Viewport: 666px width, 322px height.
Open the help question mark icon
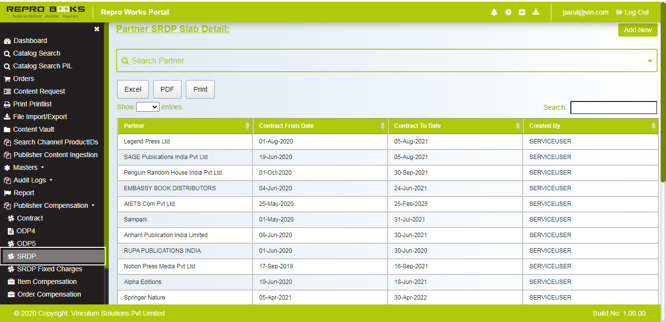pos(508,12)
